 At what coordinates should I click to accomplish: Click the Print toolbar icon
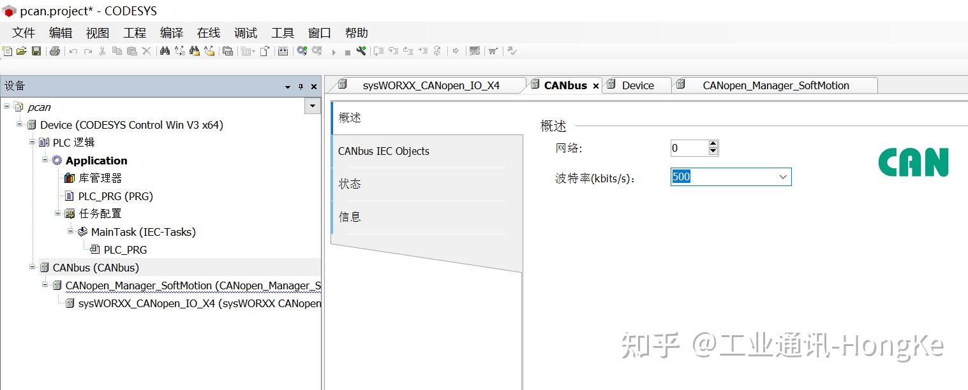click(x=55, y=51)
